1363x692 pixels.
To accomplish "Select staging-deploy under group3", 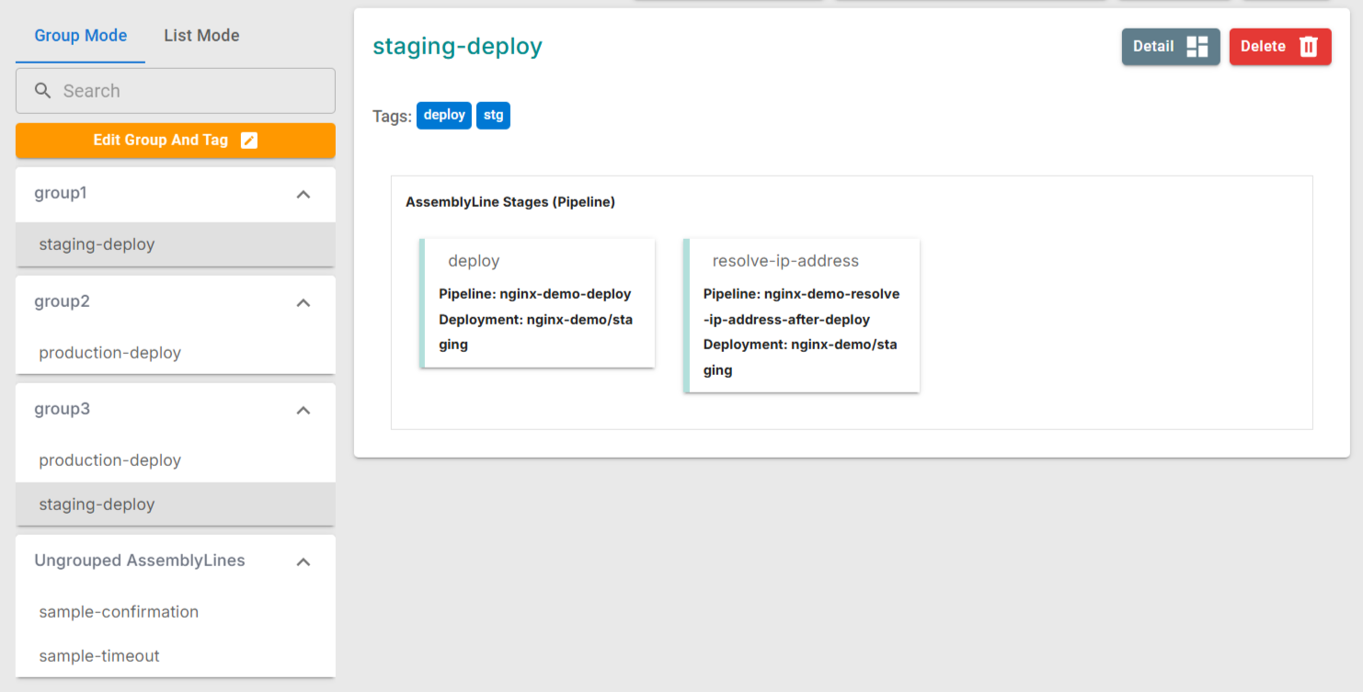I will [x=97, y=505].
